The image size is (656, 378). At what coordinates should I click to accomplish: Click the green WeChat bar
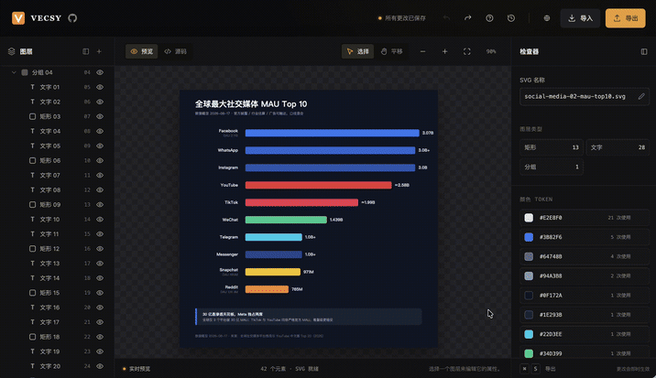pyautogui.click(x=286, y=220)
